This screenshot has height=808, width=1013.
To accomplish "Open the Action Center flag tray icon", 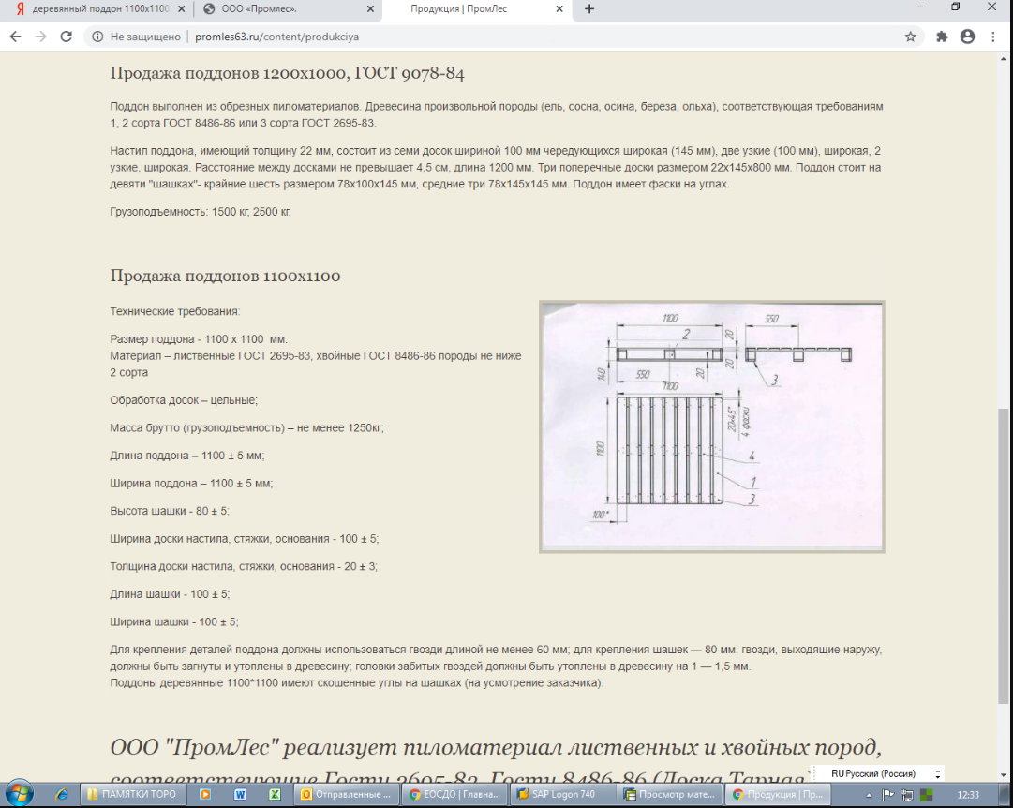I will (888, 795).
